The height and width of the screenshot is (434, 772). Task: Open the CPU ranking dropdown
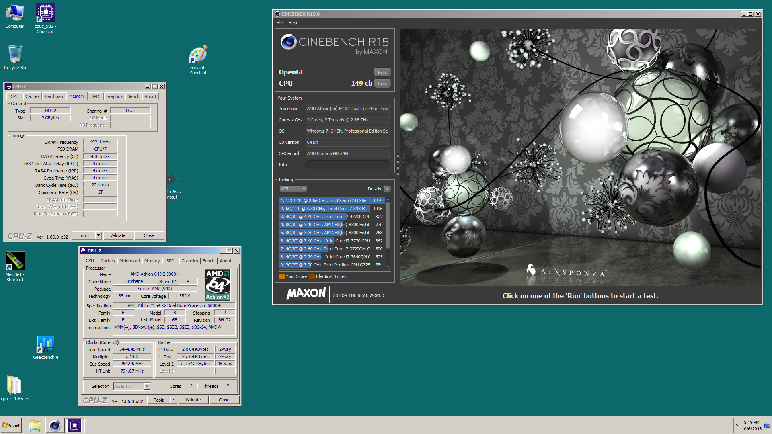click(293, 189)
